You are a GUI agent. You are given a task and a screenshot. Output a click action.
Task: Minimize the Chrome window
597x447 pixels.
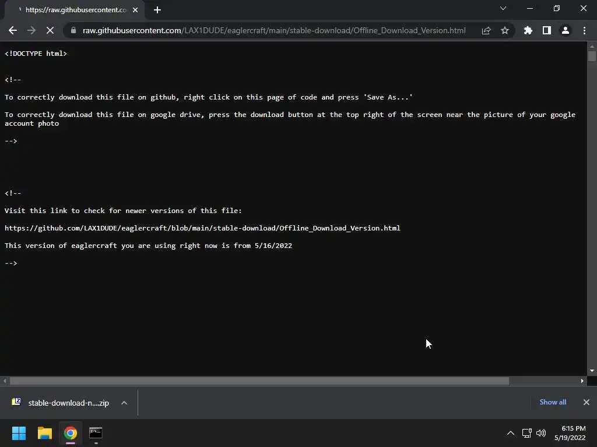(529, 8)
